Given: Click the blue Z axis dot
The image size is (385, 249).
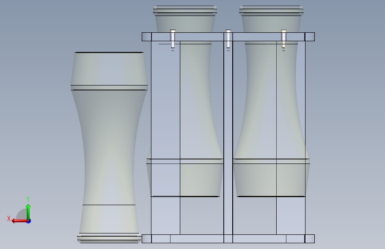Looking at the screenshot, I should 29,221.
